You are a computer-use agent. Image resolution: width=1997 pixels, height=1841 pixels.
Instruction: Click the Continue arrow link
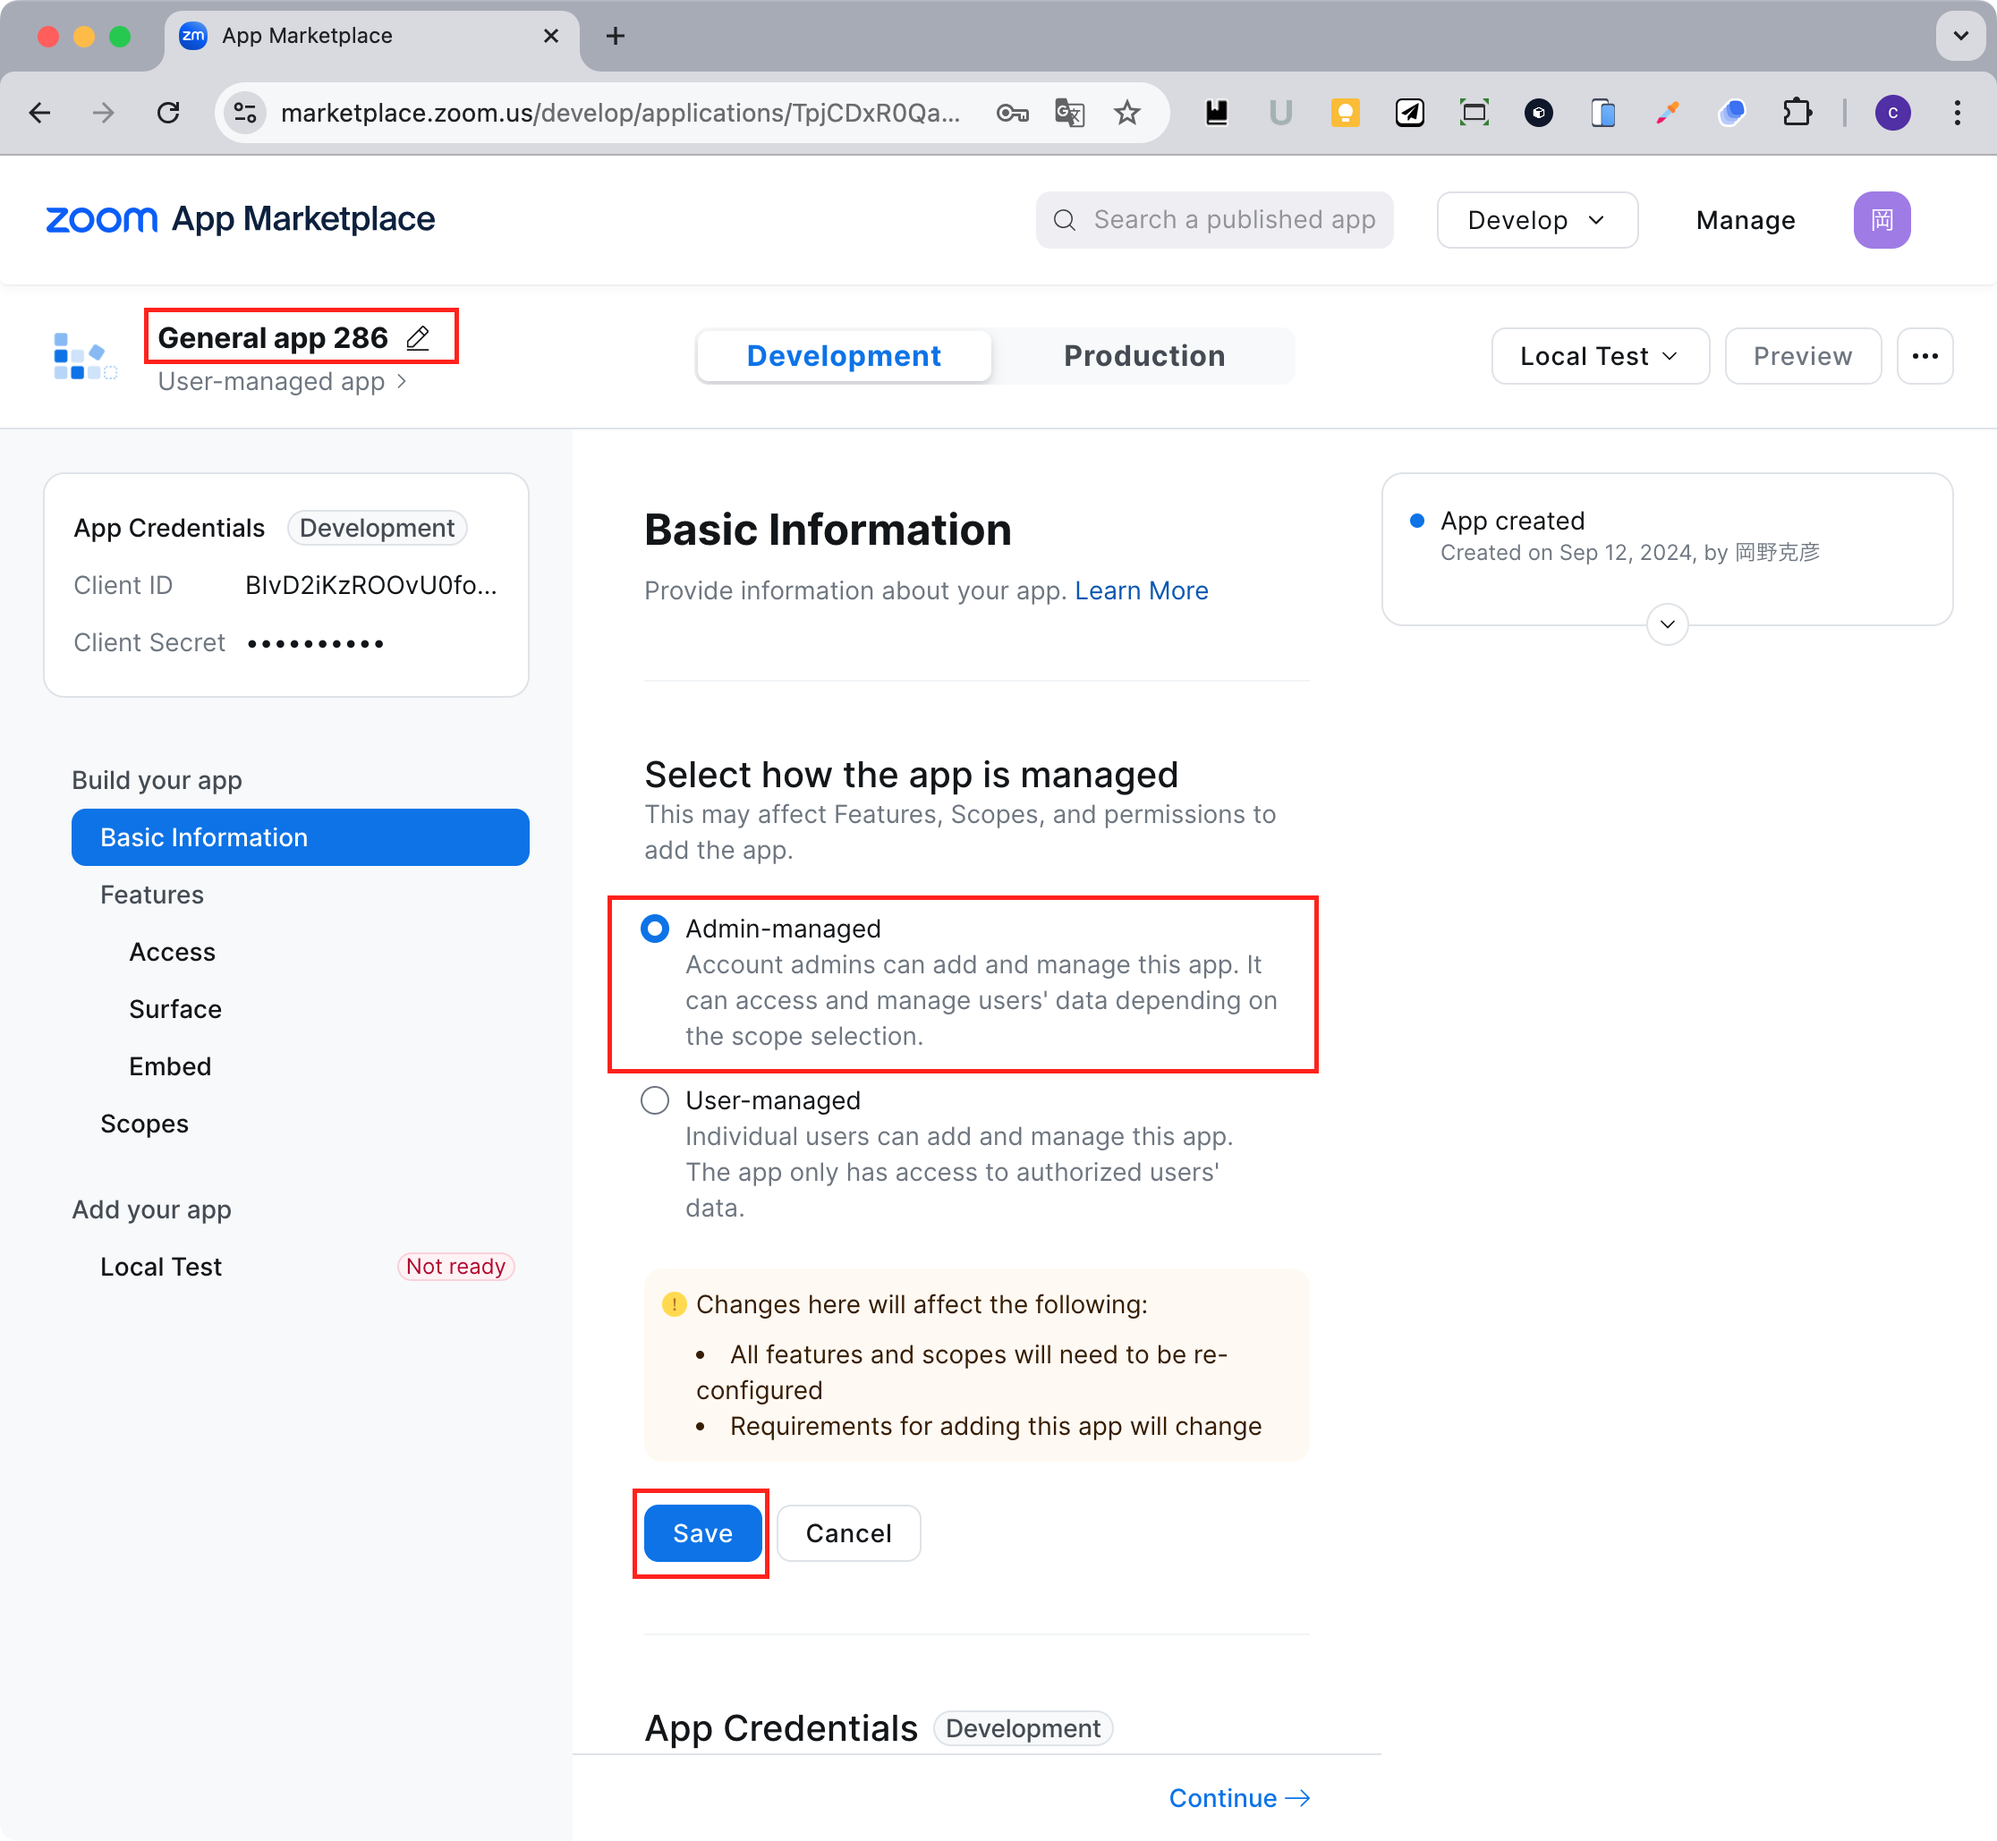pyautogui.click(x=1237, y=1797)
